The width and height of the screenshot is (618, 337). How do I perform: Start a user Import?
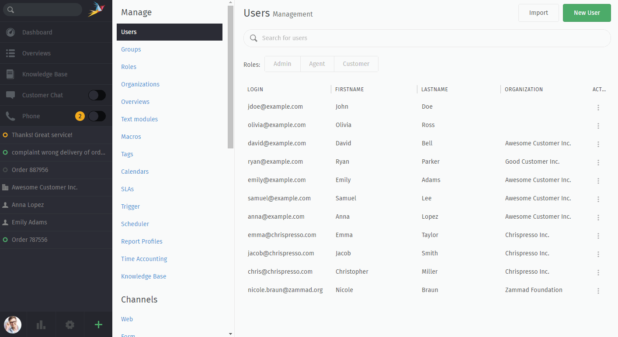click(x=538, y=13)
